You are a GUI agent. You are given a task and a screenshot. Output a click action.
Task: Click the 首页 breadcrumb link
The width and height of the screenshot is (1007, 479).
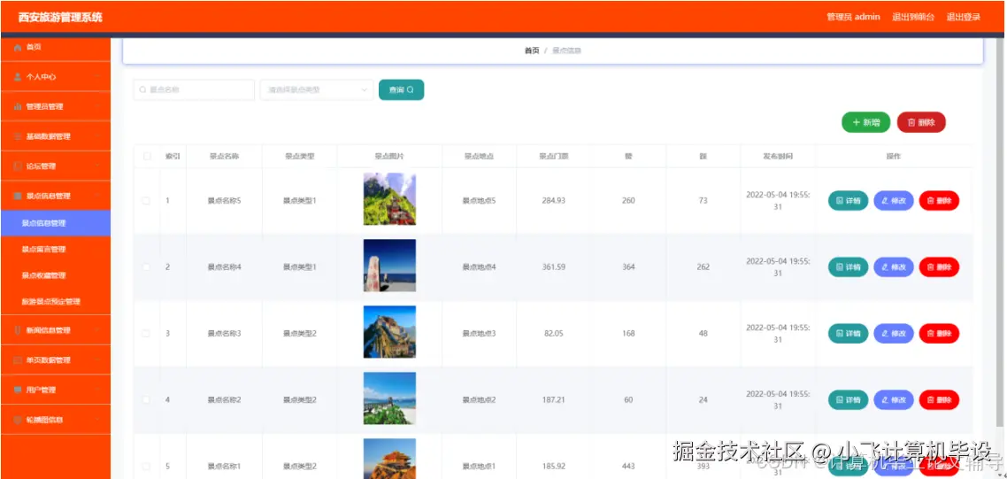coord(532,50)
